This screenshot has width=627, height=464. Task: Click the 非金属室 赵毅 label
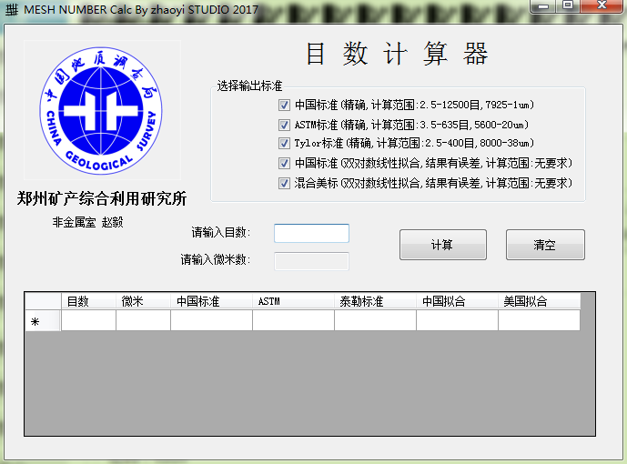click(x=87, y=222)
